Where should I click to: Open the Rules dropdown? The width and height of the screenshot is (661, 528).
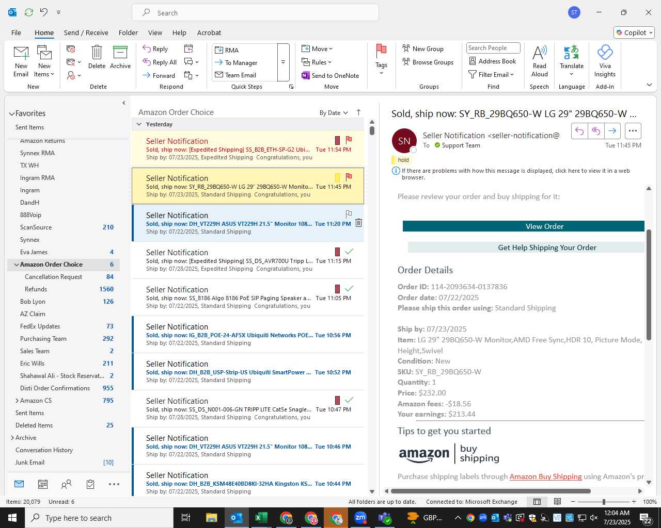pos(317,62)
